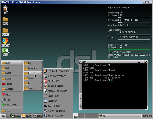Choose Run Command in the menu
The image size is (153, 119).
point(12,105)
